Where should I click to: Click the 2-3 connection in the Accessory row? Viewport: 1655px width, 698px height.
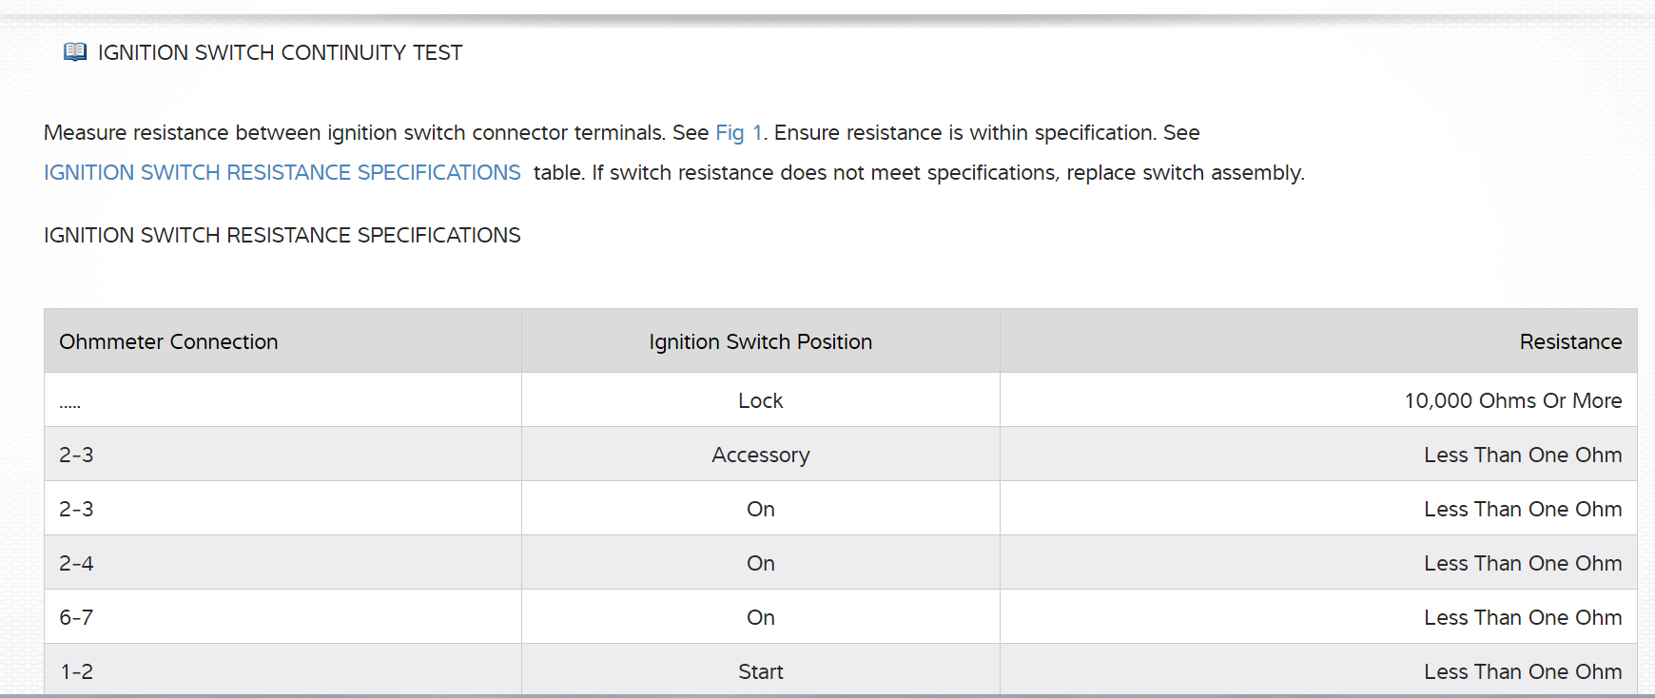tap(76, 456)
